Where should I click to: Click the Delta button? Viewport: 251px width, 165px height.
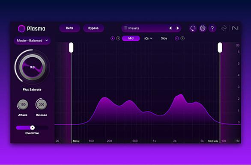point(70,28)
